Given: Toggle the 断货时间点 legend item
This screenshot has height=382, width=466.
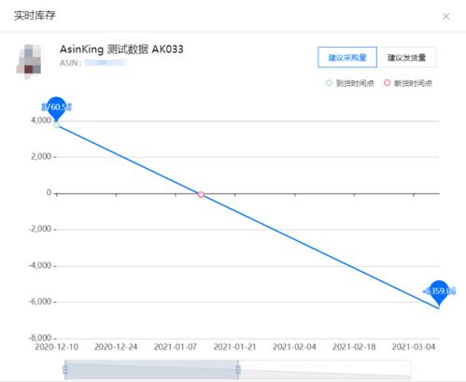Looking at the screenshot, I should tap(408, 83).
